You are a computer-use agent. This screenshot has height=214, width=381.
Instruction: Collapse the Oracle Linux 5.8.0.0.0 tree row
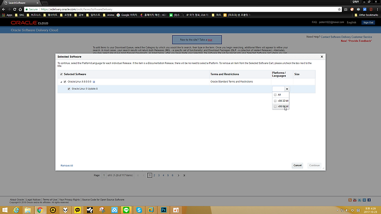click(61, 82)
